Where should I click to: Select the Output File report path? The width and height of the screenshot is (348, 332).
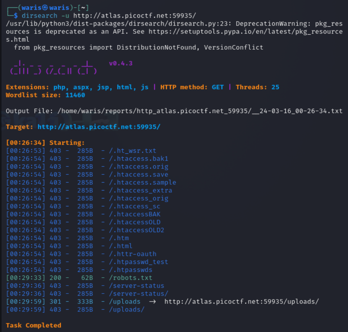click(200, 111)
